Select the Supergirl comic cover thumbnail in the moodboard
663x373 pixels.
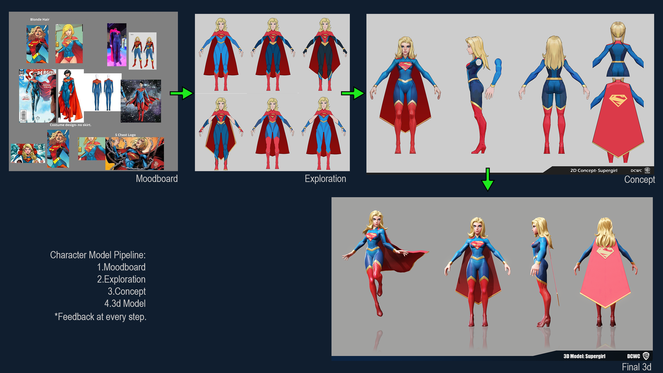tap(37, 96)
